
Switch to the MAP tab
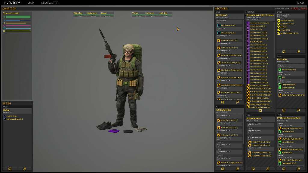coord(30,3)
